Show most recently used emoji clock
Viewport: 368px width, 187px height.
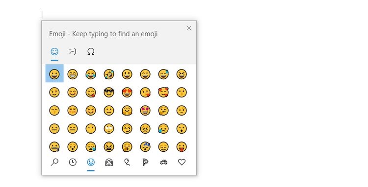(73, 162)
